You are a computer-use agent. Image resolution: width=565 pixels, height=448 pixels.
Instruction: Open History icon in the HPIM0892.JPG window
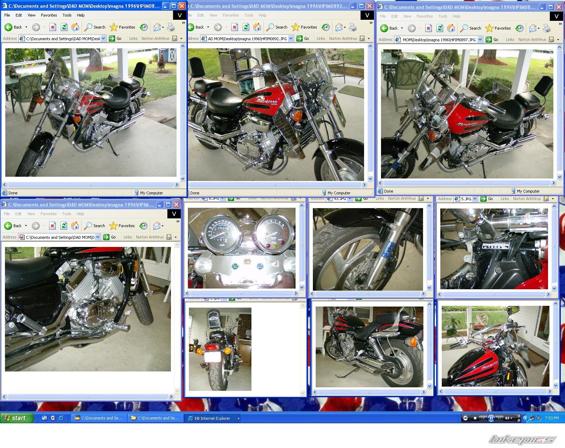(326, 27)
